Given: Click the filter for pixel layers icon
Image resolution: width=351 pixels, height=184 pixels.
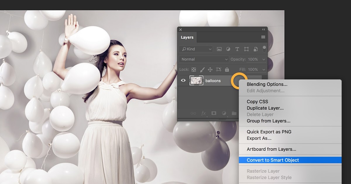Looking at the screenshot, I should pyautogui.click(x=219, y=49).
